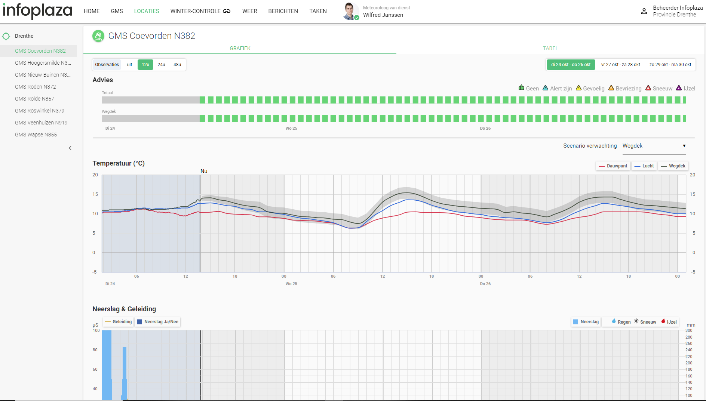The height and width of the screenshot is (401, 706).
Task: Select GMS Wapse N855 location
Action: pos(39,135)
